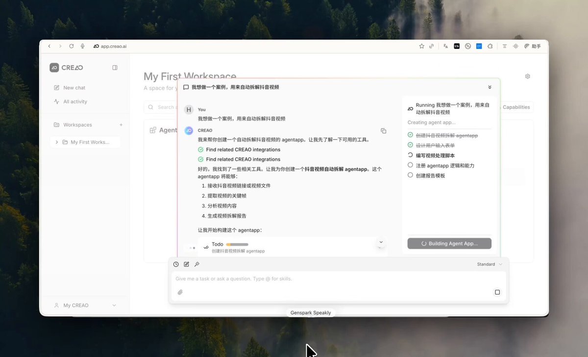
Task: Attach a file with the paperclip icon
Action: point(180,292)
